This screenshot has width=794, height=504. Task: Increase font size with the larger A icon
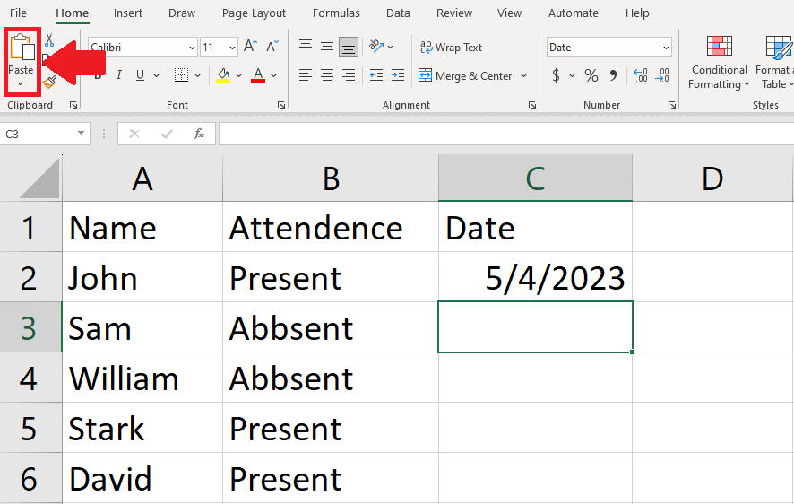(250, 47)
